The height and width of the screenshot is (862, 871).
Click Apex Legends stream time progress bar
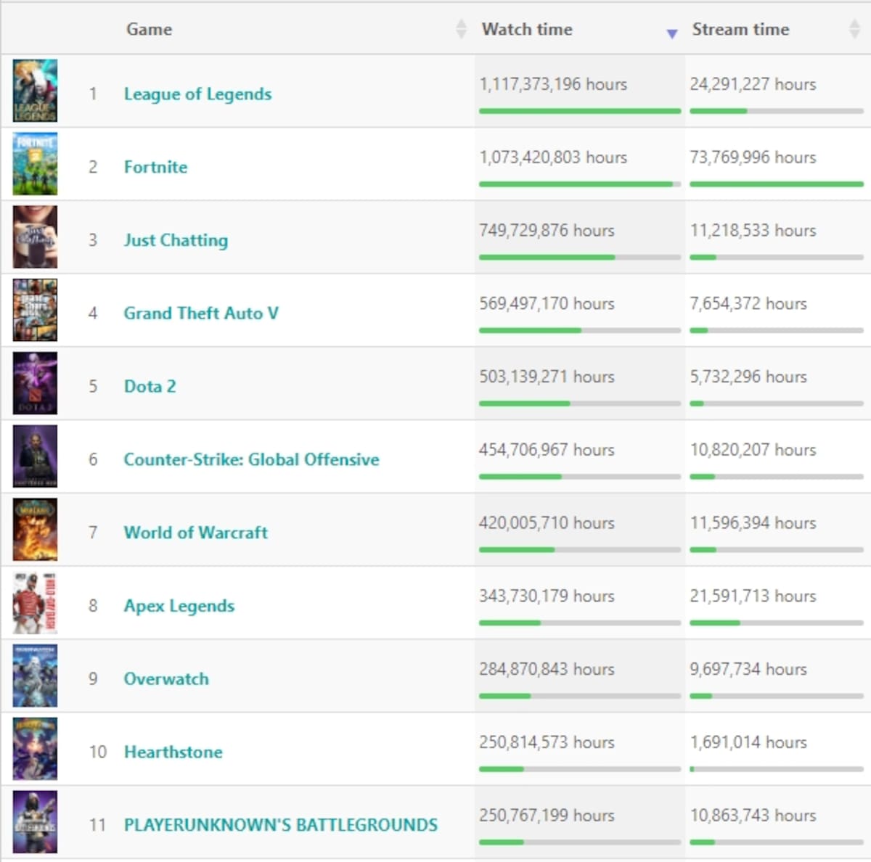[777, 623]
